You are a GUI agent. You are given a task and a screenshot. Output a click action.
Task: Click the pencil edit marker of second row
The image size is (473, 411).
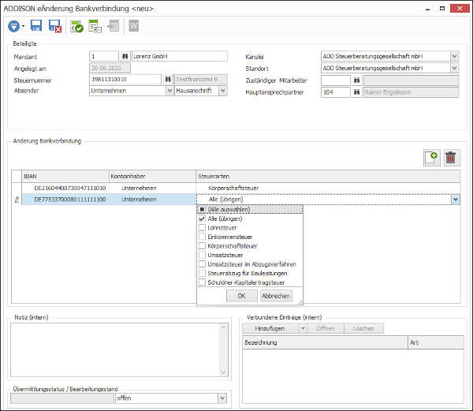coord(17,200)
